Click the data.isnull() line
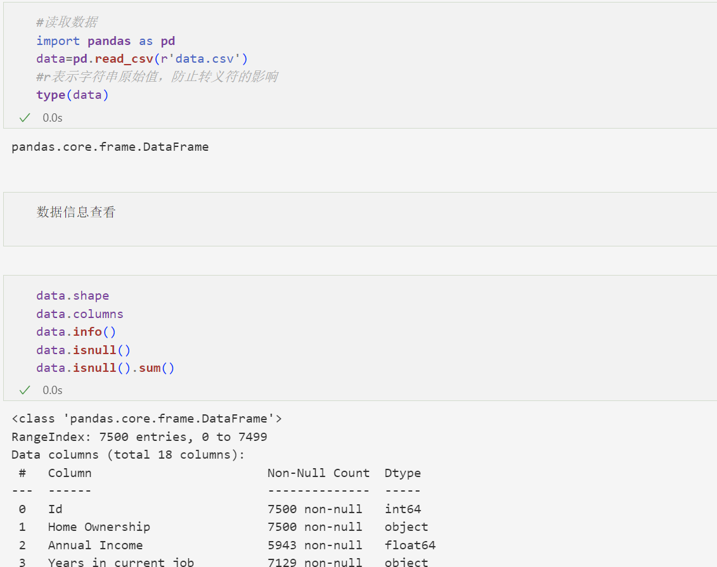Screen dimensions: 717x567 (83, 349)
